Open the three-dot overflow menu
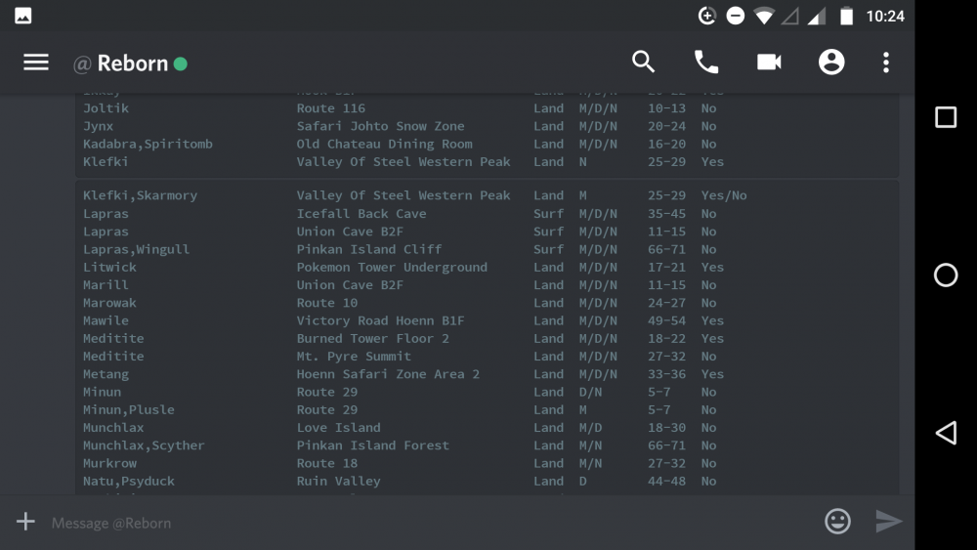This screenshot has width=977, height=550. [886, 63]
